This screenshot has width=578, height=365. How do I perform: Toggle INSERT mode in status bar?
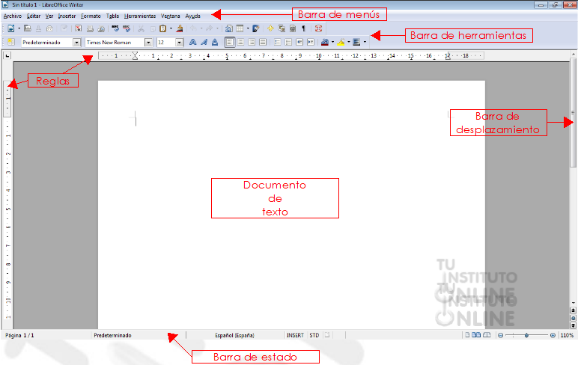point(295,335)
